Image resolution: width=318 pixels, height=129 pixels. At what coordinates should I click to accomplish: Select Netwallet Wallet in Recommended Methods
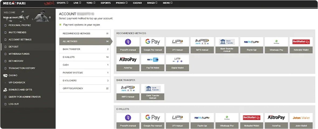pyautogui.click(x=301, y=45)
